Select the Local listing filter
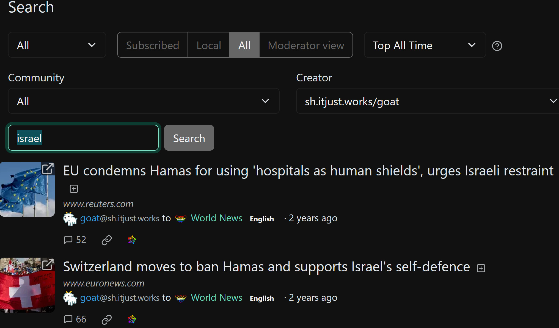The image size is (559, 328). (209, 45)
